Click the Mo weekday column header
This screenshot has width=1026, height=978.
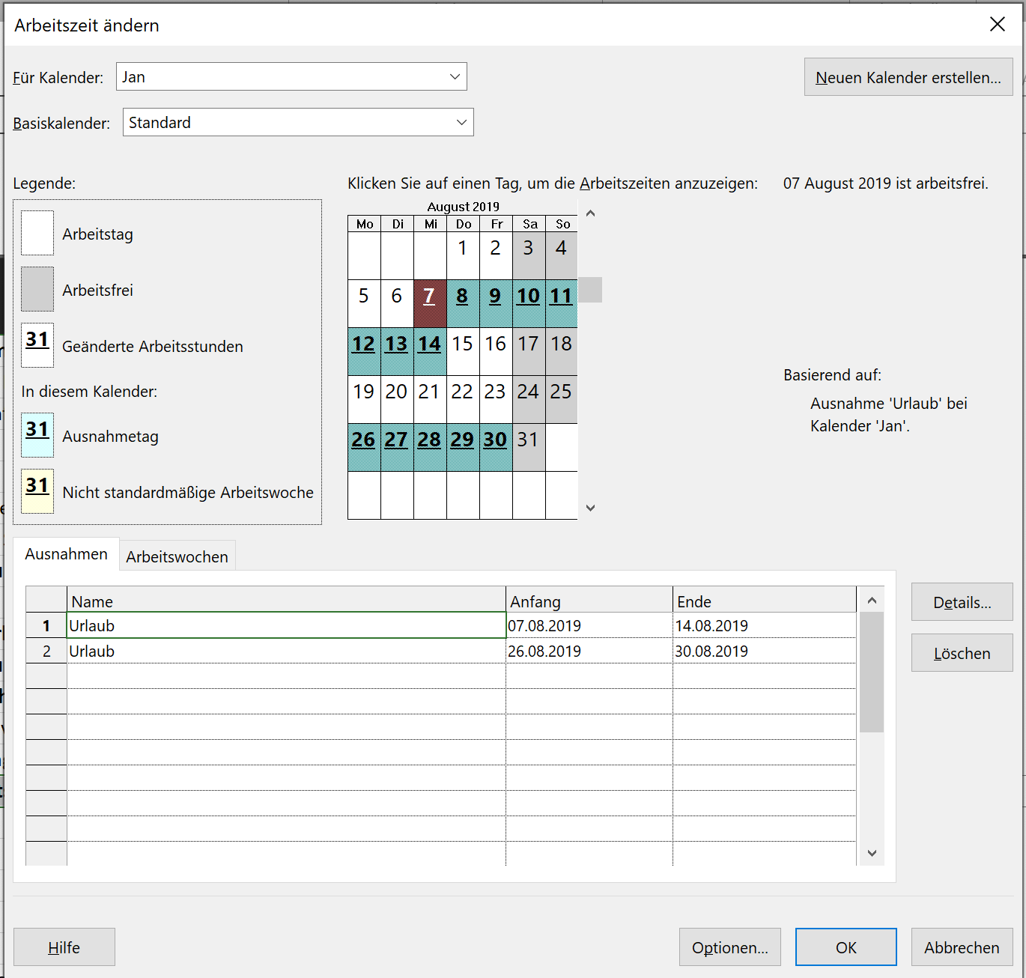point(364,224)
